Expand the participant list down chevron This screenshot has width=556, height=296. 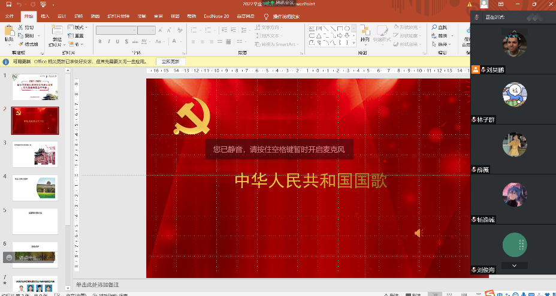[x=515, y=265]
